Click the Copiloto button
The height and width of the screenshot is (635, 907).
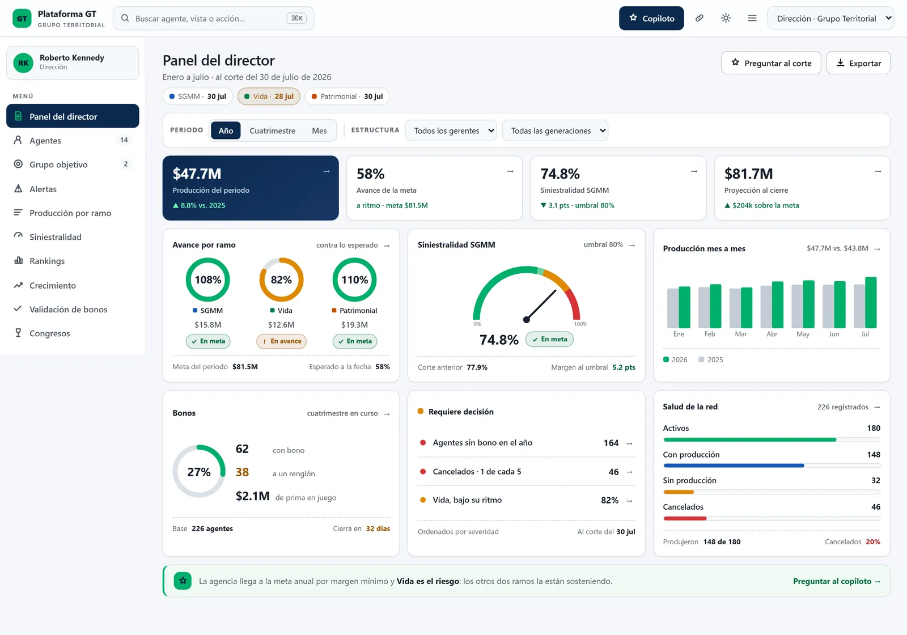click(x=651, y=18)
